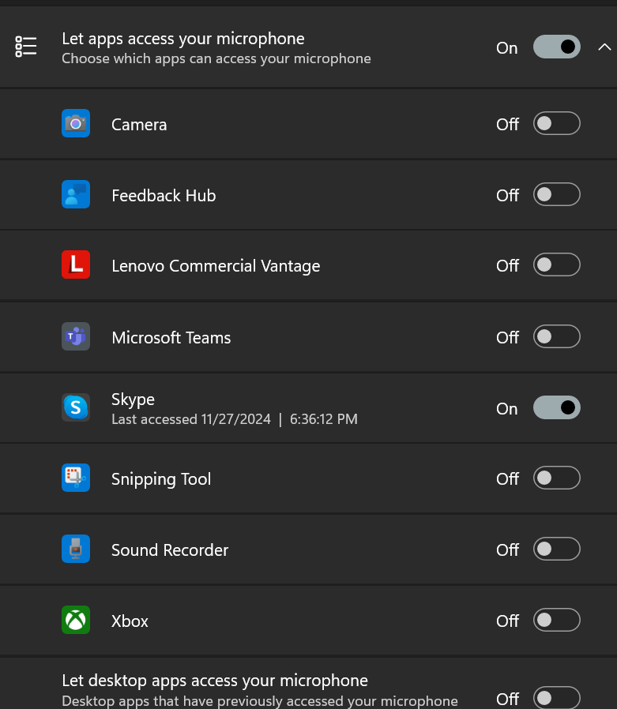Click the Skype app name

133,400
